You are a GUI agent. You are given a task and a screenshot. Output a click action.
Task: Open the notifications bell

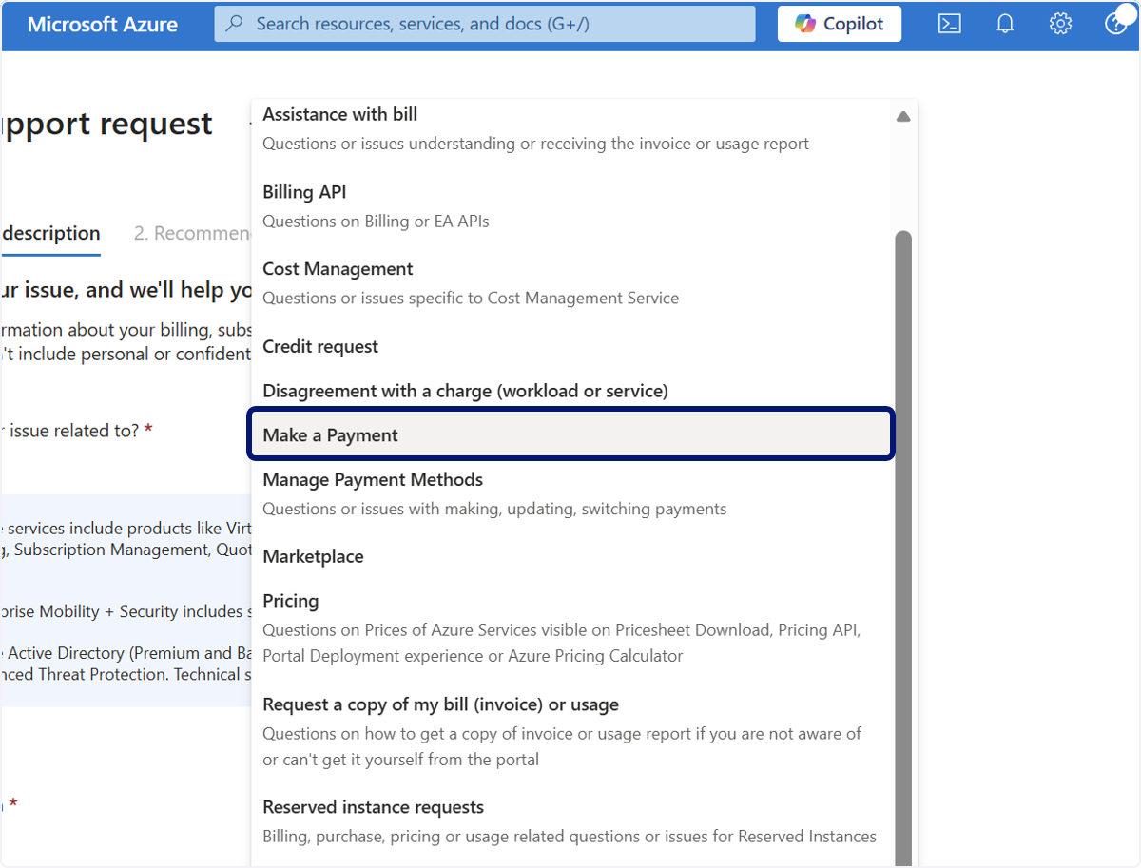[1005, 24]
